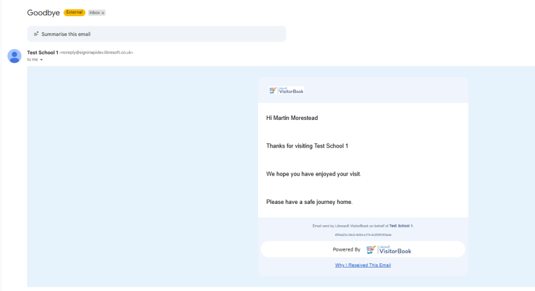Click the sender's profile avatar
The width and height of the screenshot is (535, 291).
tap(15, 56)
